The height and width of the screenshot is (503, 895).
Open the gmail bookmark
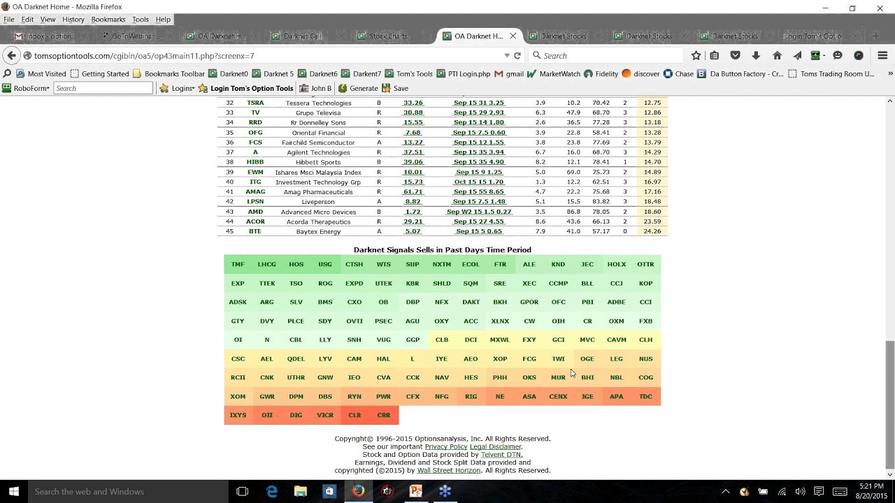point(508,73)
